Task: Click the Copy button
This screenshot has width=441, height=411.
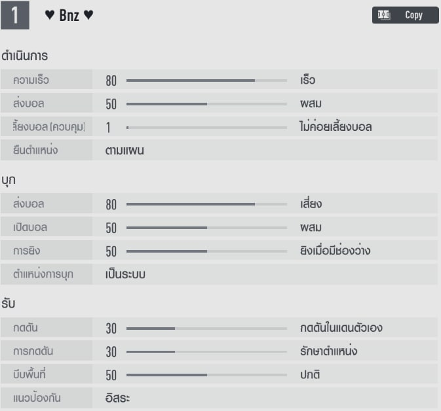Action: (405, 15)
